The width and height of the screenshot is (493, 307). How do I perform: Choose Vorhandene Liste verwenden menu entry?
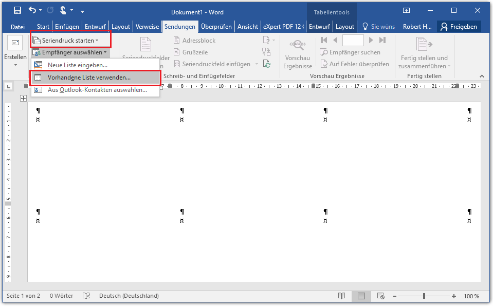pyautogui.click(x=89, y=78)
